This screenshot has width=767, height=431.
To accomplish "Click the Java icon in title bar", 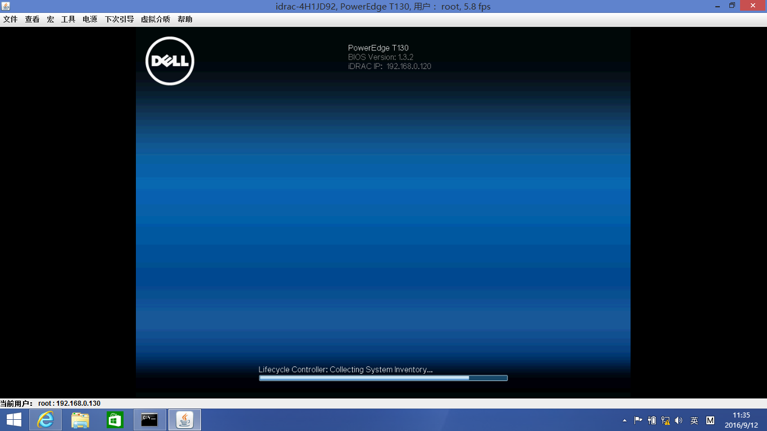I will click(6, 6).
